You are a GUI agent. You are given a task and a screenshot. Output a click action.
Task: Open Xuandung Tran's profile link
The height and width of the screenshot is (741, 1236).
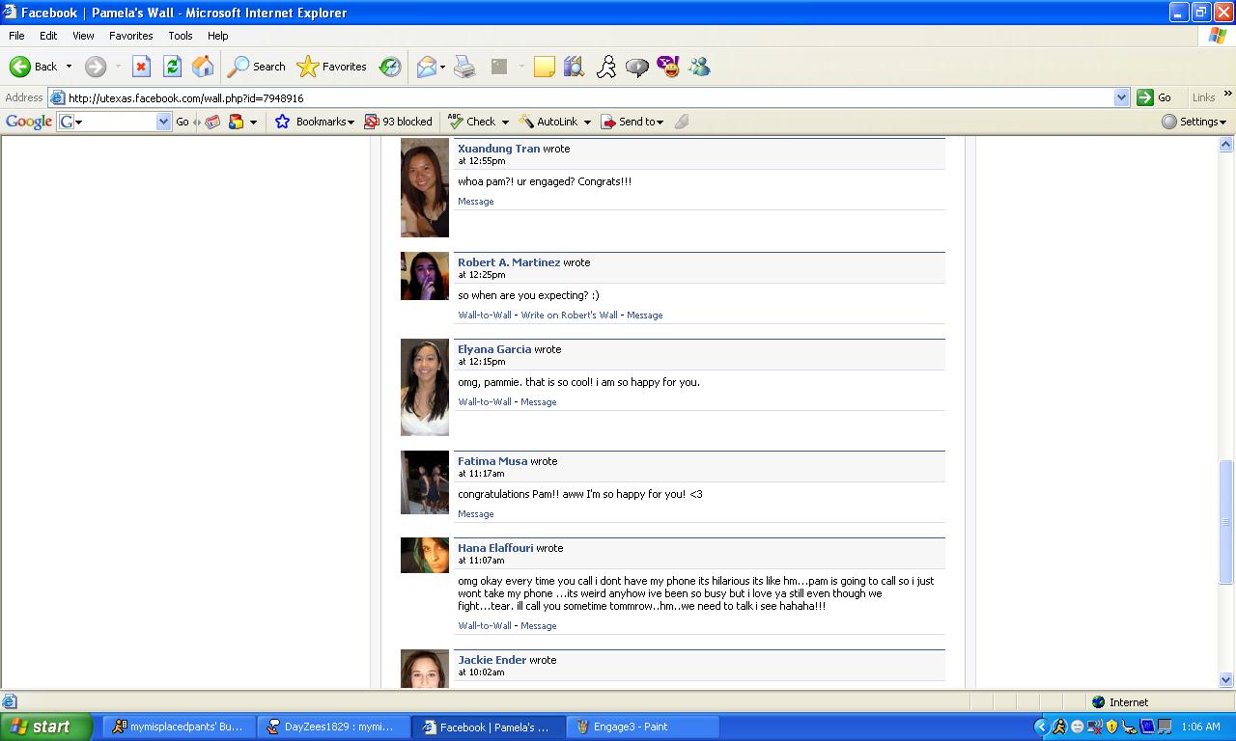click(498, 149)
